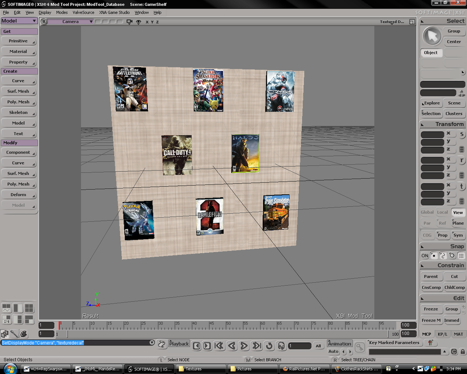The width and height of the screenshot is (467, 374).
Task: Open the Playback menu
Action: click(x=179, y=343)
